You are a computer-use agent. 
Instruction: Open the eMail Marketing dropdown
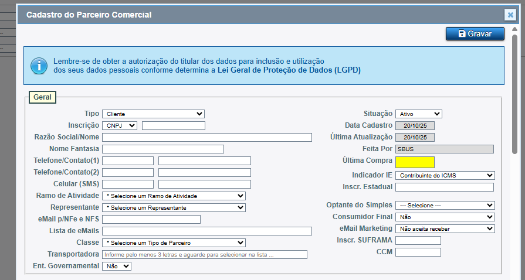[445, 228]
